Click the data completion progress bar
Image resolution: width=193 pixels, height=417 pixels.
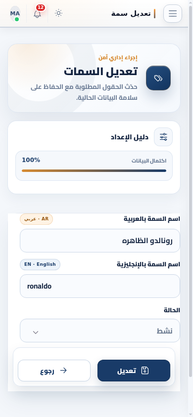(x=94, y=171)
